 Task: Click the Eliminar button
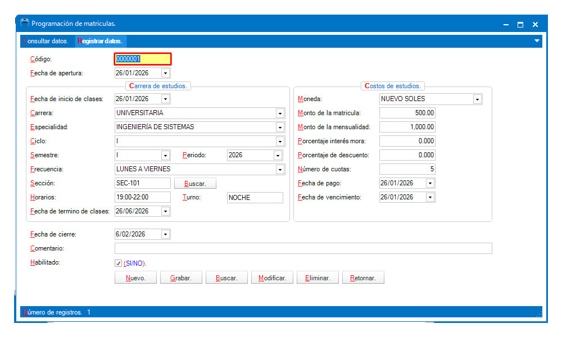[318, 278]
